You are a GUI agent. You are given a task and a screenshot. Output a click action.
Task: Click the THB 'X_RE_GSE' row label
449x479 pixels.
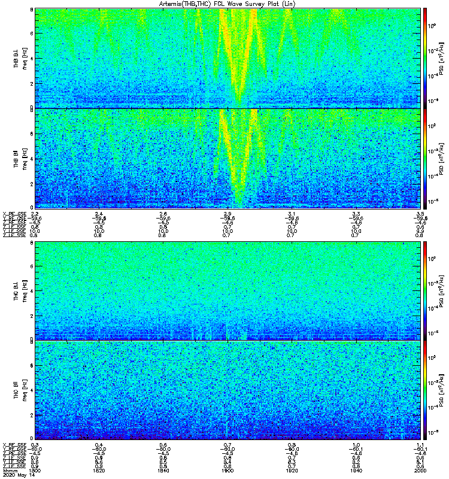pyautogui.click(x=14, y=214)
